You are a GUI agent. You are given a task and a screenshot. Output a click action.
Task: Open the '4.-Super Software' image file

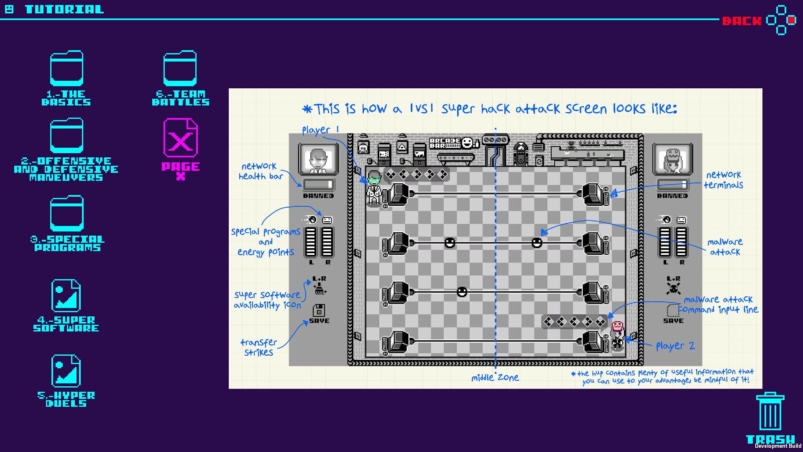coord(66,295)
